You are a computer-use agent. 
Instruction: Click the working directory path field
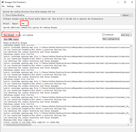coord(62,15)
